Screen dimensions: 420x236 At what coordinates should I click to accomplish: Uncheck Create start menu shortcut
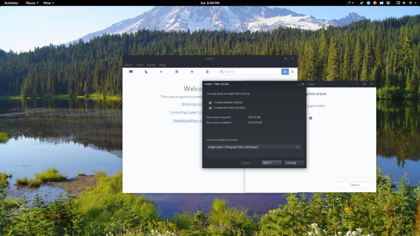210,108
